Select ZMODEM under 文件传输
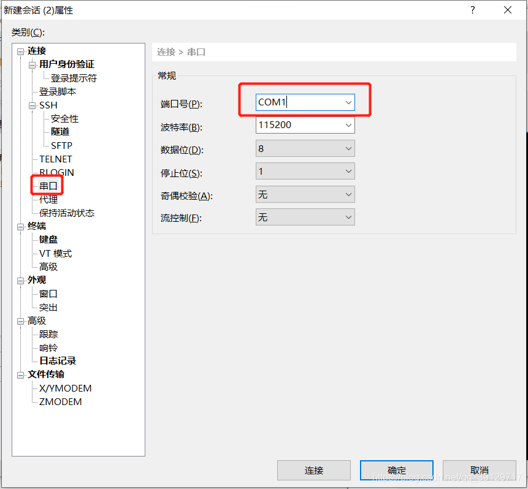528x489 pixels. 60,402
